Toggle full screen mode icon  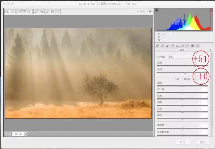click(149, 12)
